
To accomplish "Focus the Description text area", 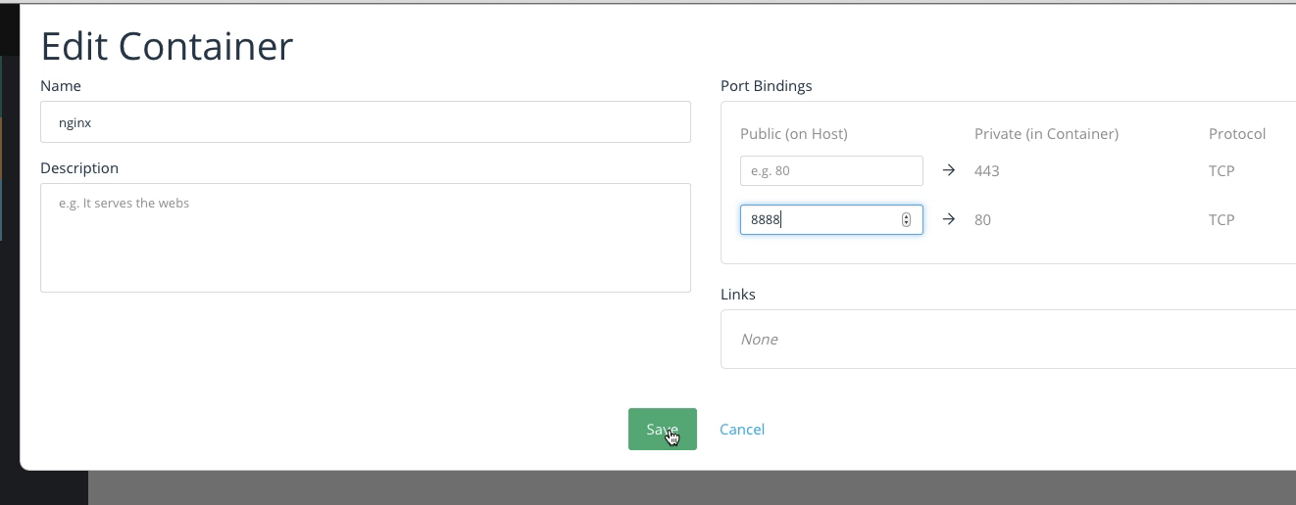I will coord(365,237).
